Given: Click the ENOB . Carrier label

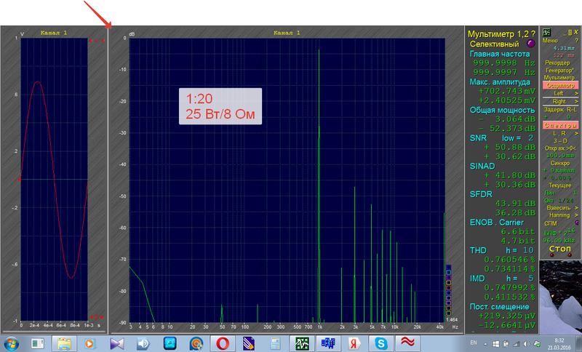Looking at the screenshot, I should tap(497, 223).
